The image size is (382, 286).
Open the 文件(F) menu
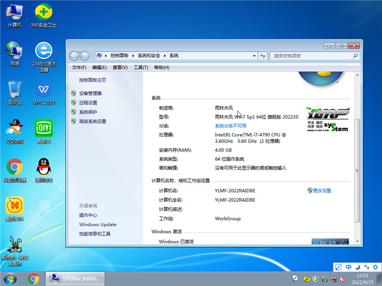click(79, 67)
